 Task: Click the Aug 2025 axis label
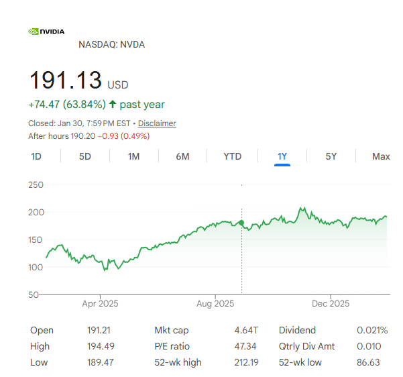215,303
